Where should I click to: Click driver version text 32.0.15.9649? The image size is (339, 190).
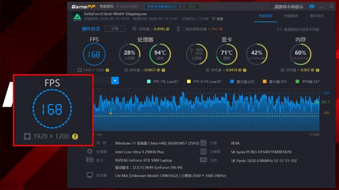click(149, 167)
